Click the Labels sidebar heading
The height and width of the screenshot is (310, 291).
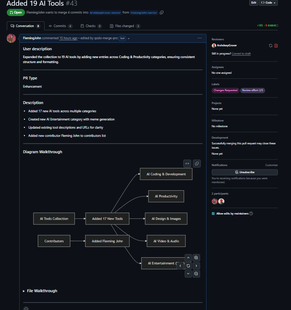click(215, 84)
